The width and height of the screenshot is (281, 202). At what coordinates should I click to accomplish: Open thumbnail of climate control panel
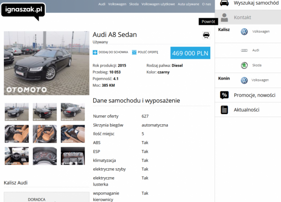(73, 156)
